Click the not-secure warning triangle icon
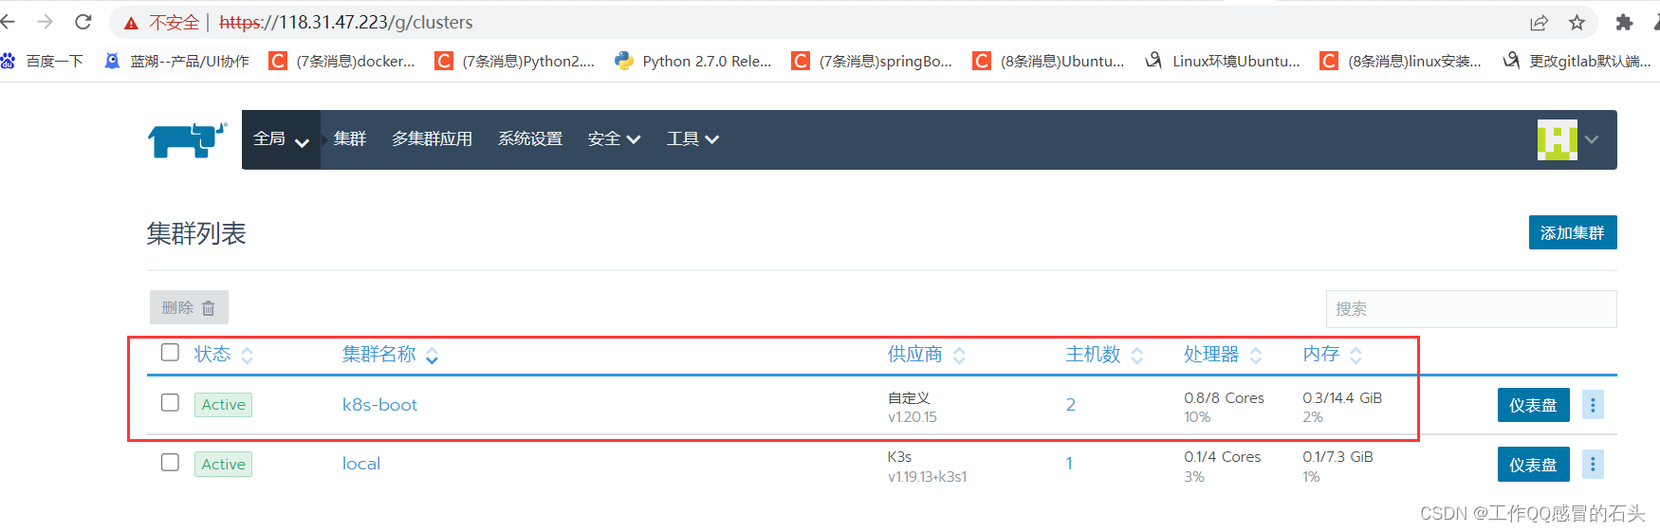1660x532 pixels. click(x=131, y=23)
